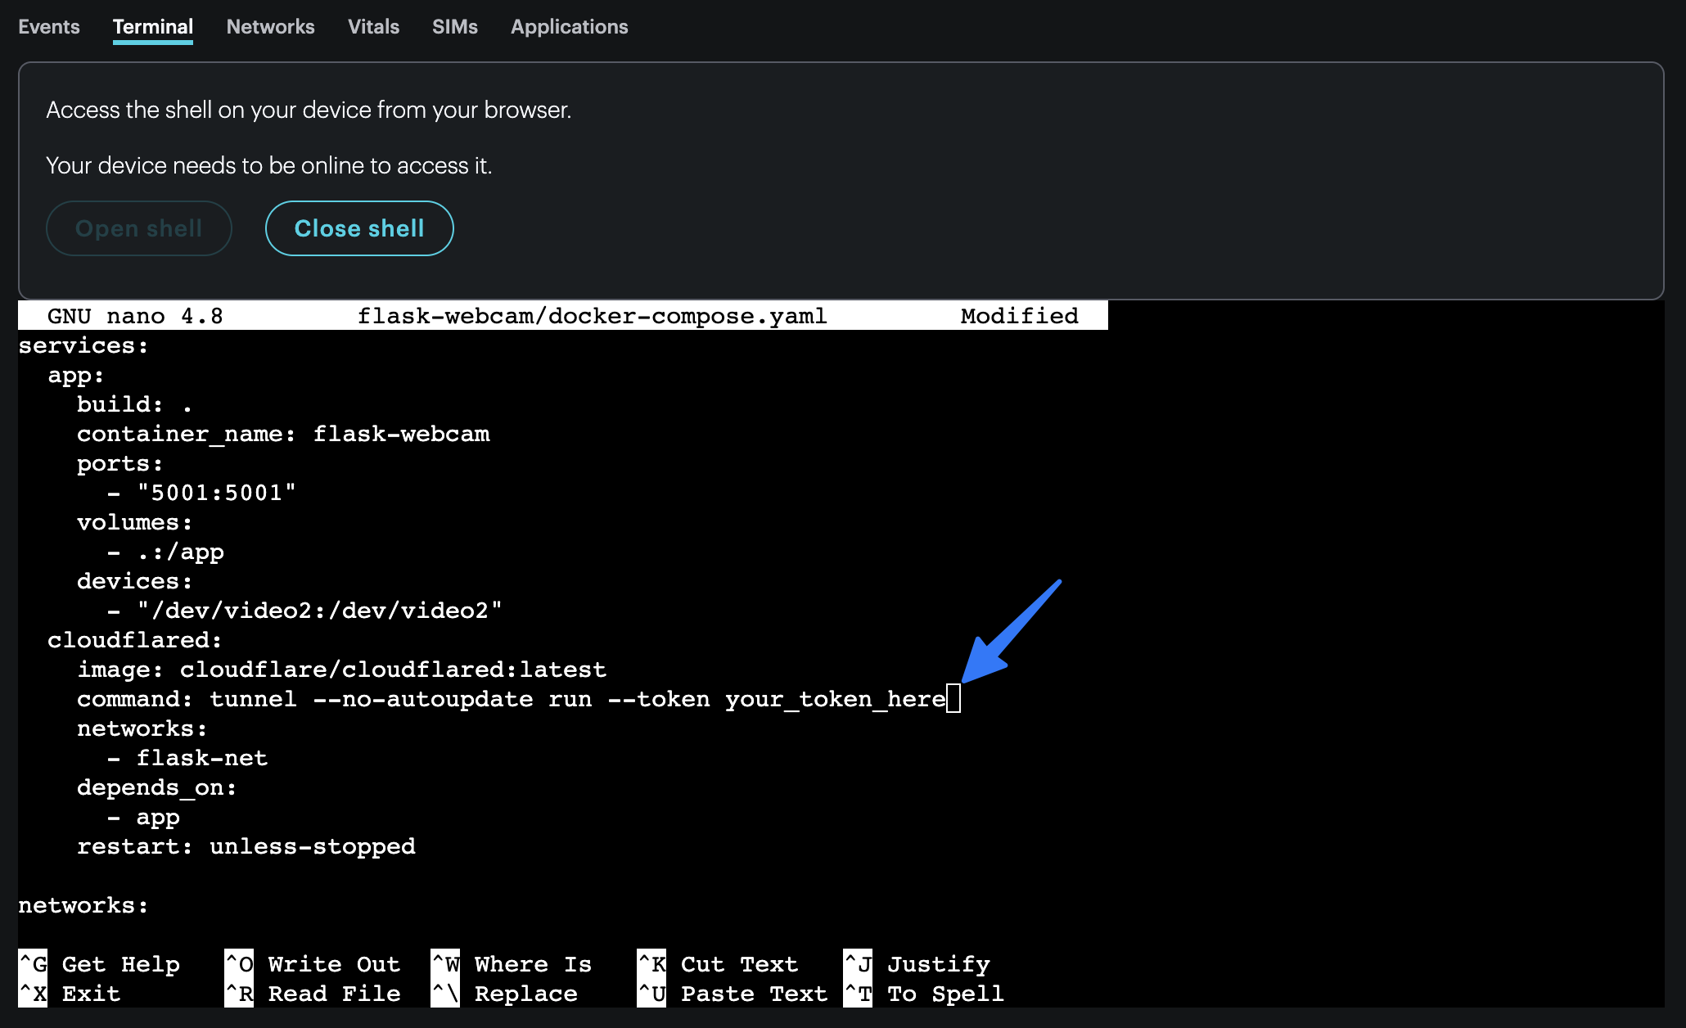Click the 'GNU nano 4.8' version label

click(x=135, y=316)
